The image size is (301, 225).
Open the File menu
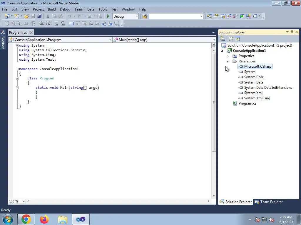pos(5,9)
